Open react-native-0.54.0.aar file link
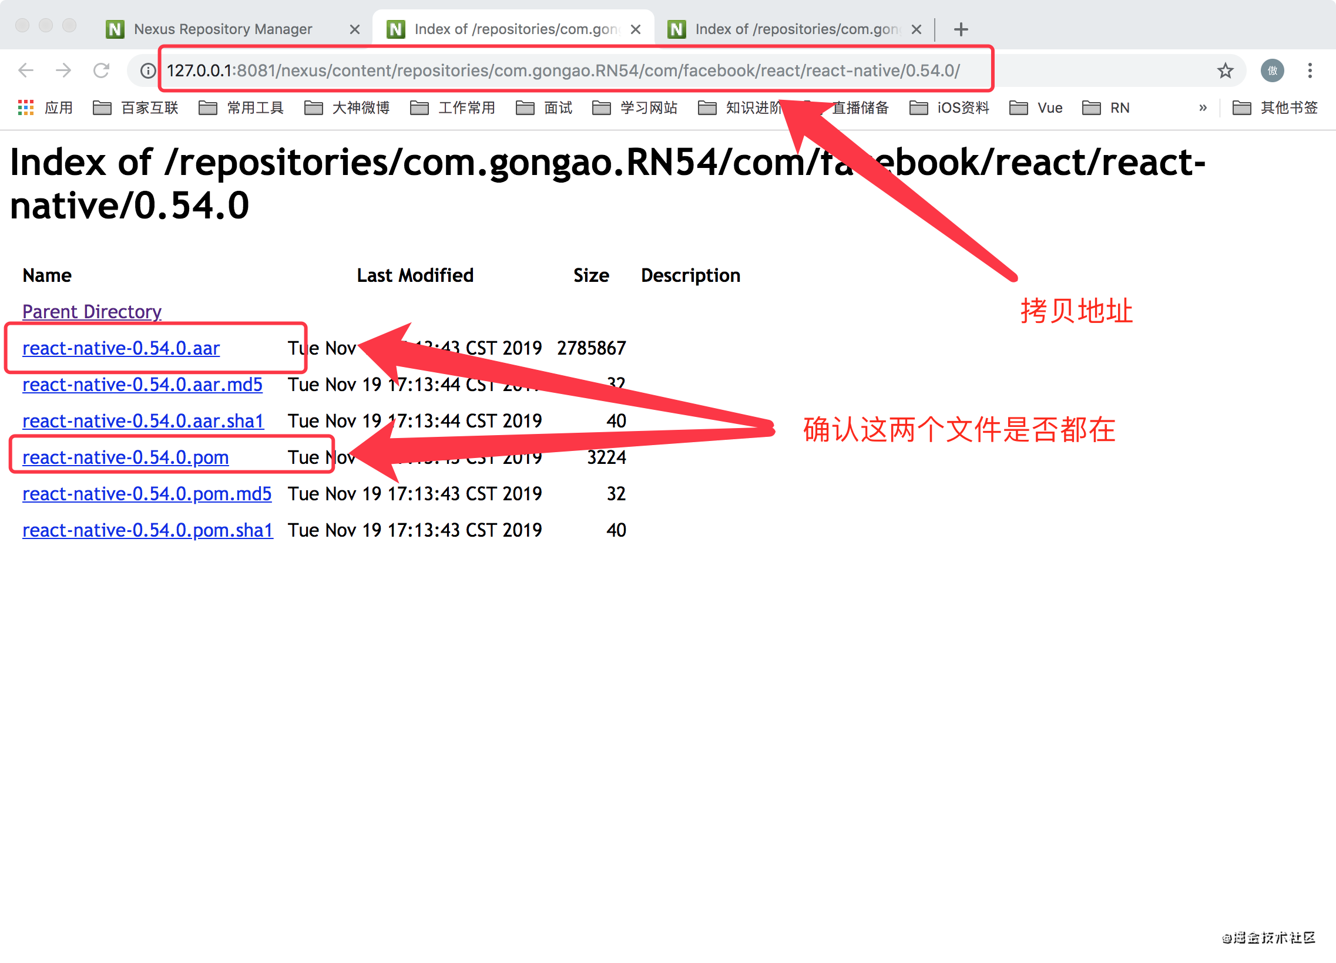1336x963 pixels. tap(121, 348)
